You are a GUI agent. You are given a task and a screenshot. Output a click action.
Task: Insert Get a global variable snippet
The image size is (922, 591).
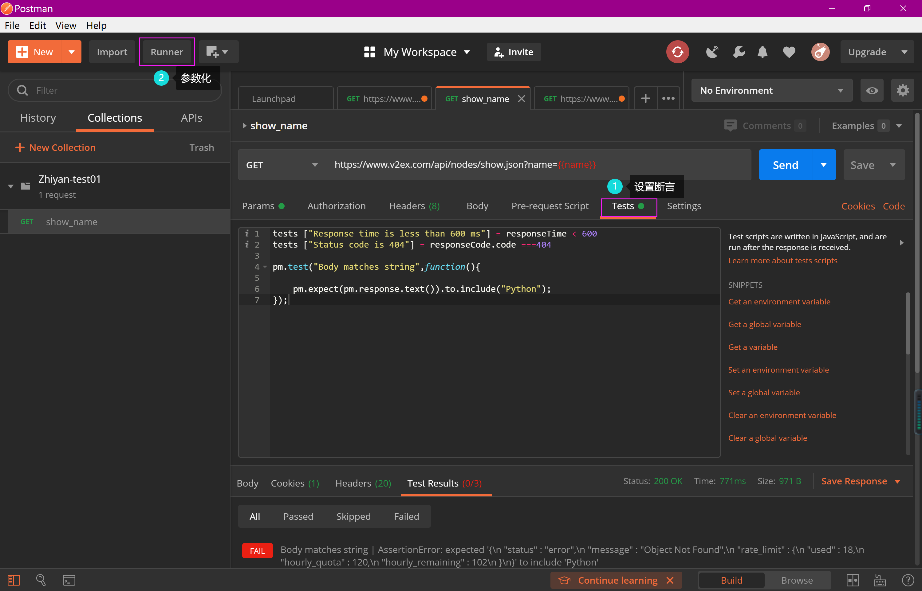click(x=764, y=324)
